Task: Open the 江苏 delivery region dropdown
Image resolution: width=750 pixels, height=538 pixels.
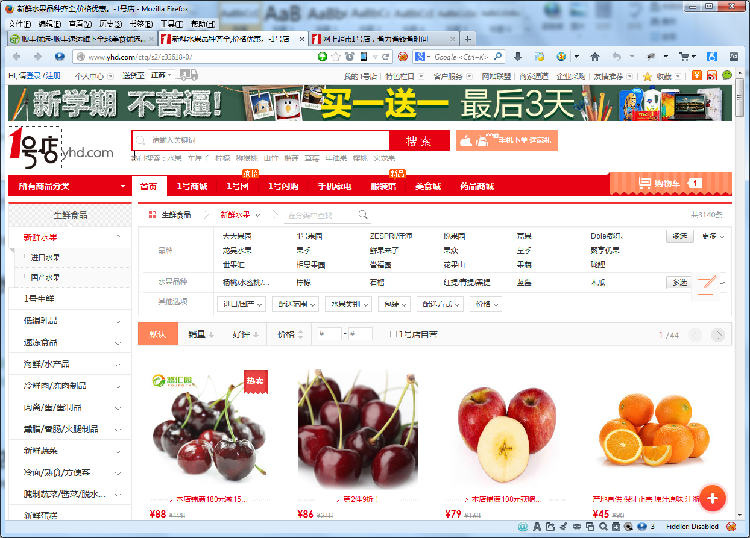Action: (x=162, y=76)
